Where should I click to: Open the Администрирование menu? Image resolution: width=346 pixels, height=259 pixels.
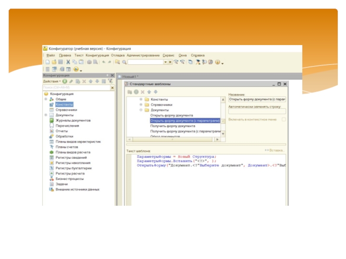pos(143,55)
